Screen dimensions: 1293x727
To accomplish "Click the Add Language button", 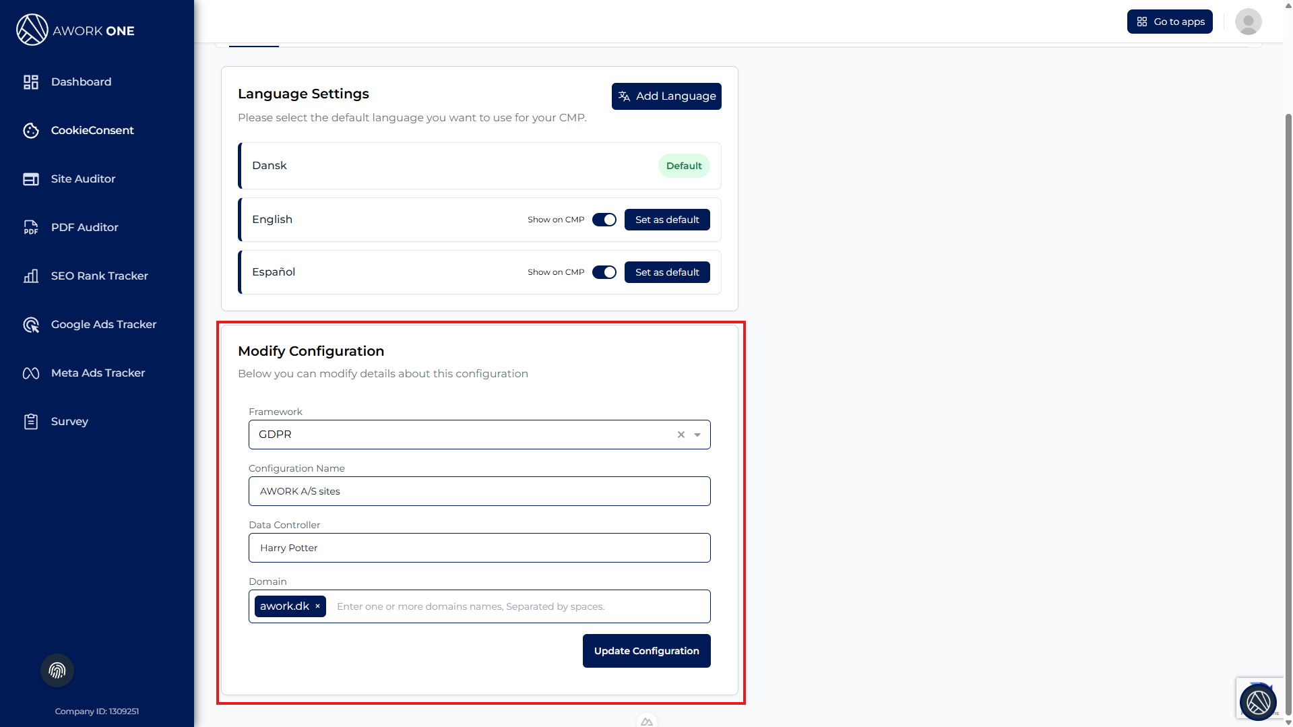I will point(666,96).
